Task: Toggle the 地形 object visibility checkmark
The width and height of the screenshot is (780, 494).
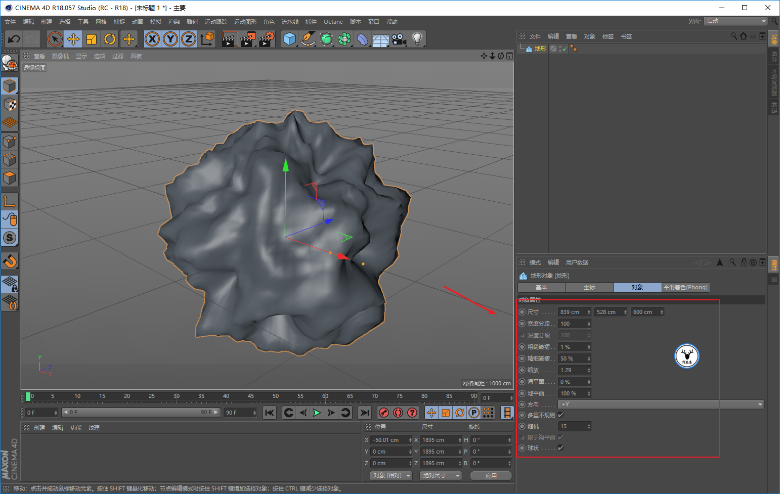Action: pos(565,49)
